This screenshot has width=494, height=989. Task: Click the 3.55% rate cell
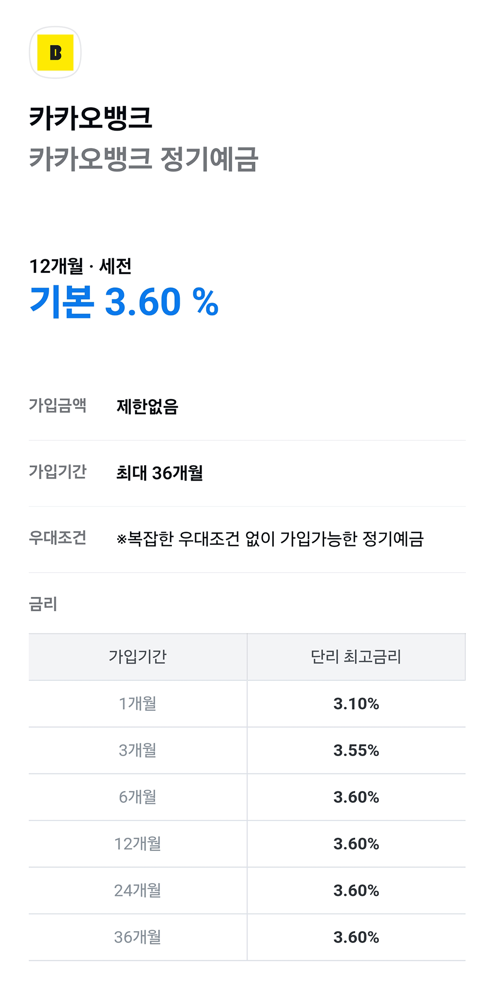pos(356,750)
